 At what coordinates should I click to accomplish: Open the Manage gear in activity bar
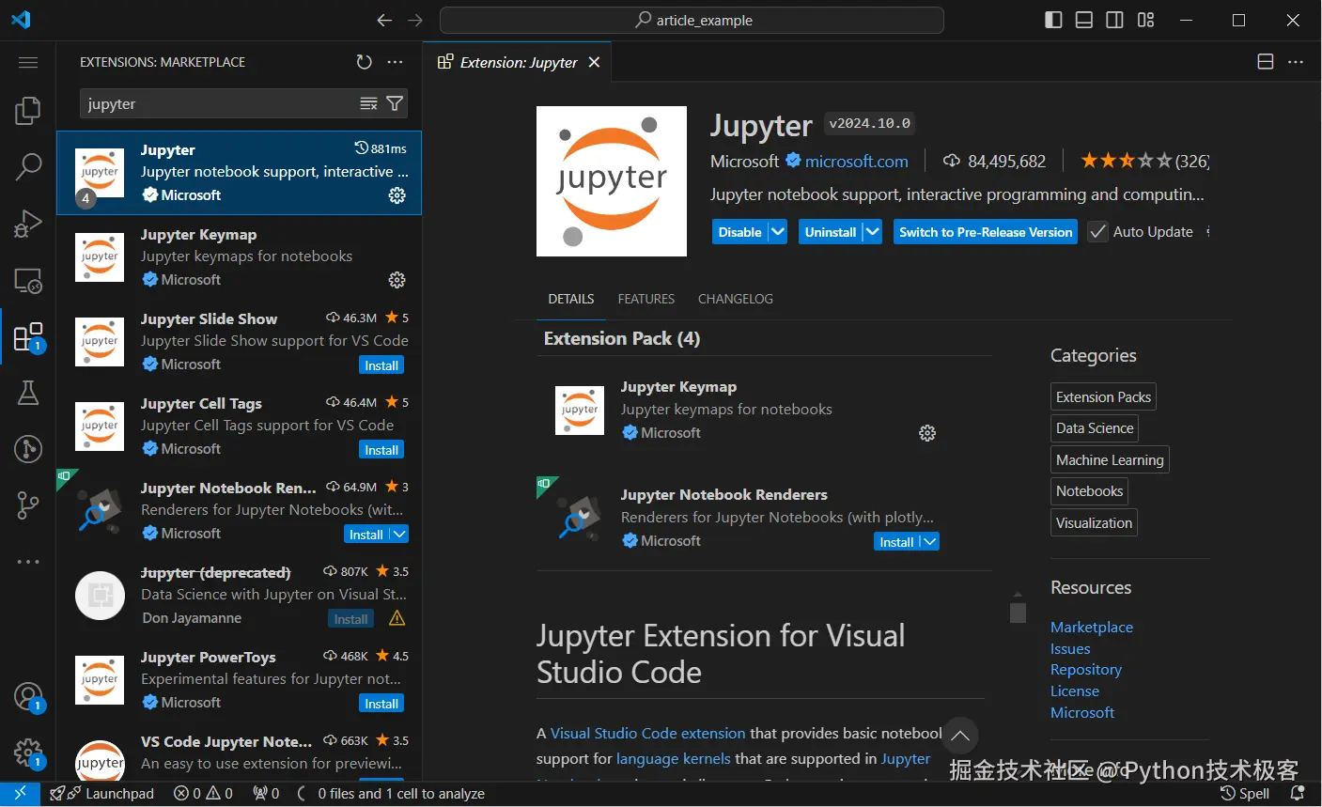(28, 753)
